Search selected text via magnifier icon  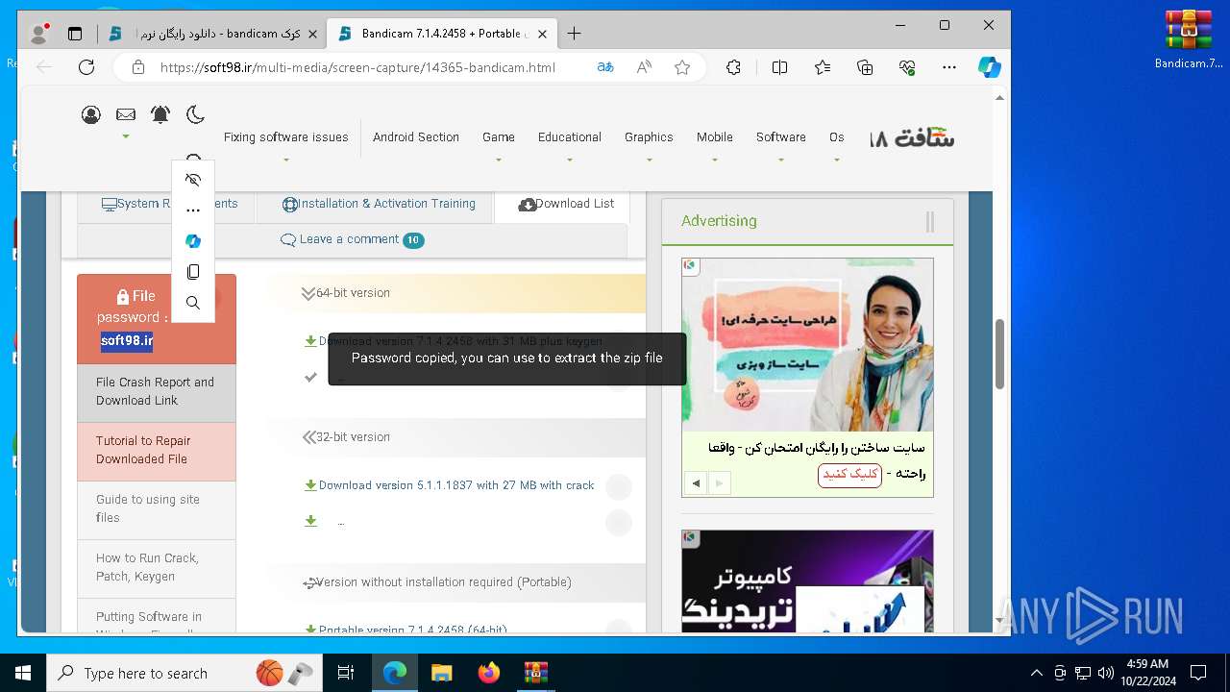[193, 303]
